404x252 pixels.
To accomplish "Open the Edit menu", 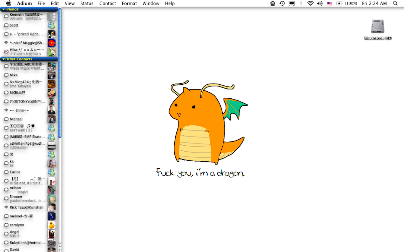I will point(55,3).
